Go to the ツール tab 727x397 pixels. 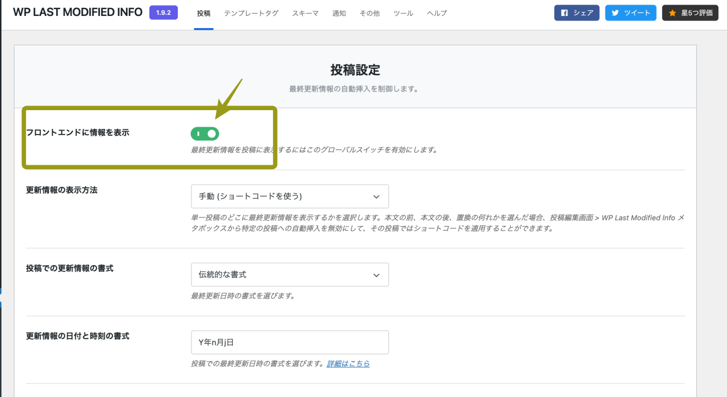pos(403,13)
